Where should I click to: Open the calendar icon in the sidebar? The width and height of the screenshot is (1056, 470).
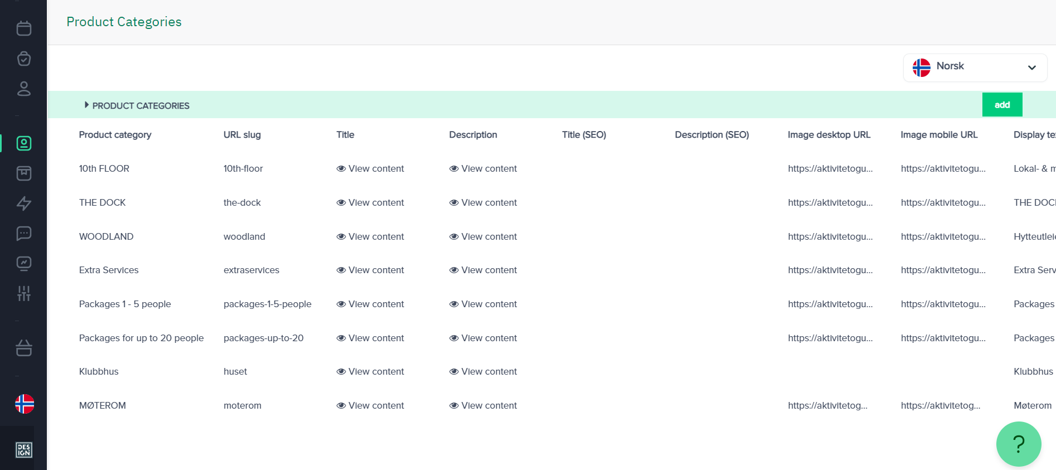point(23,28)
